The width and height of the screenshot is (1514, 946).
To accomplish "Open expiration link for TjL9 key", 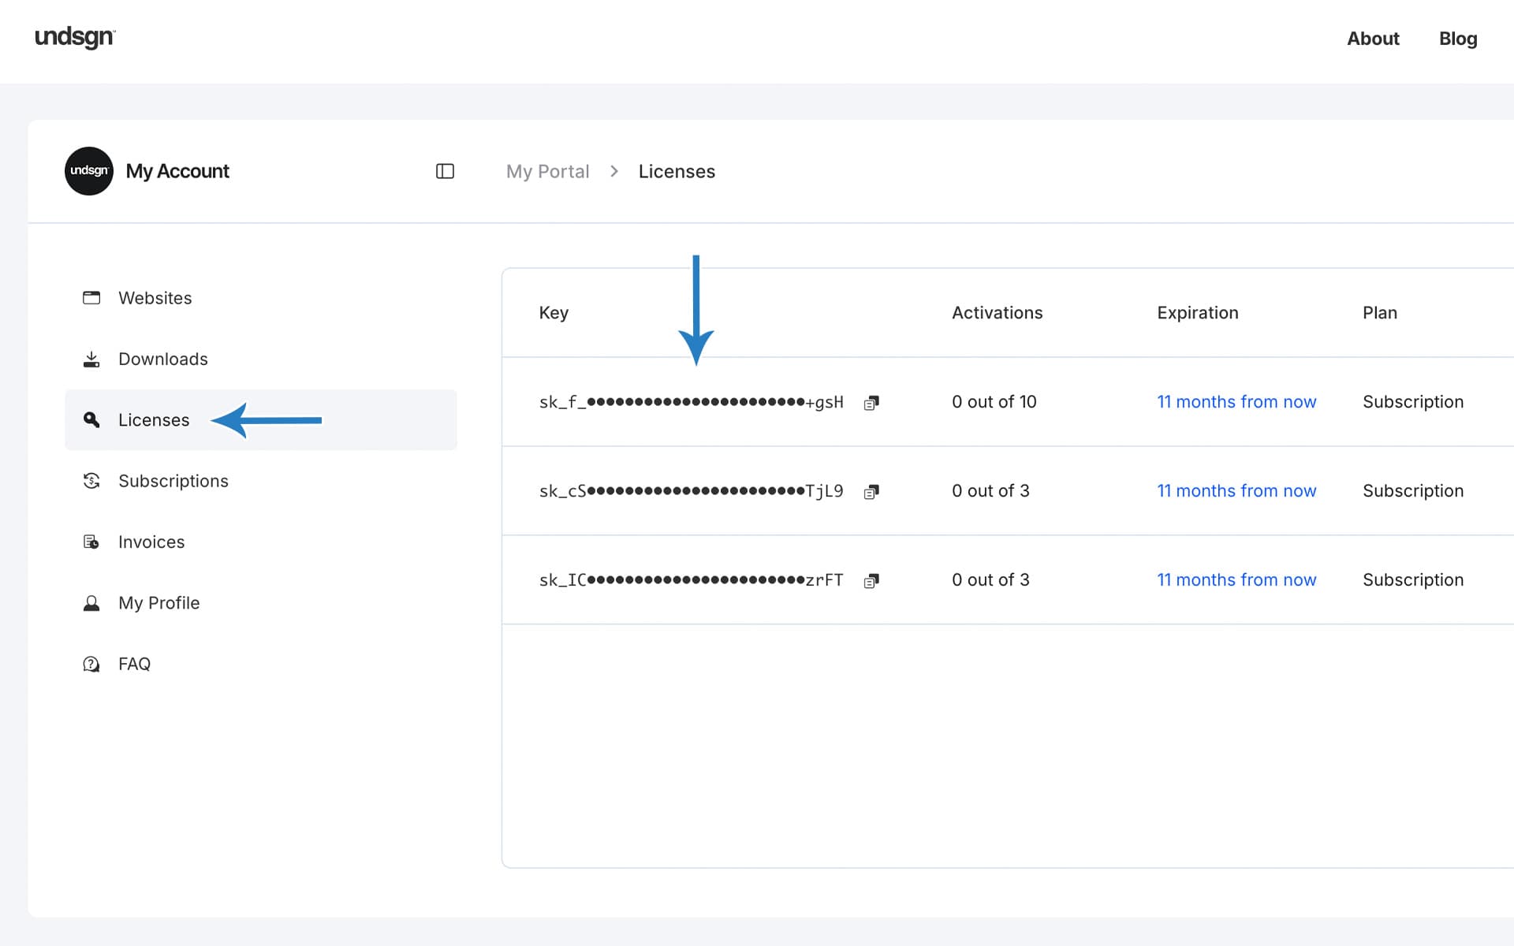I will [x=1236, y=491].
